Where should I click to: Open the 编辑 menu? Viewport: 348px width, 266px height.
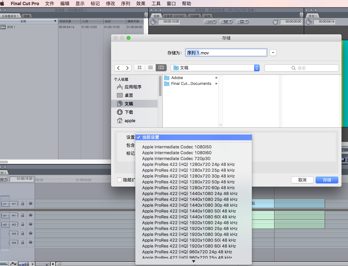click(x=65, y=4)
